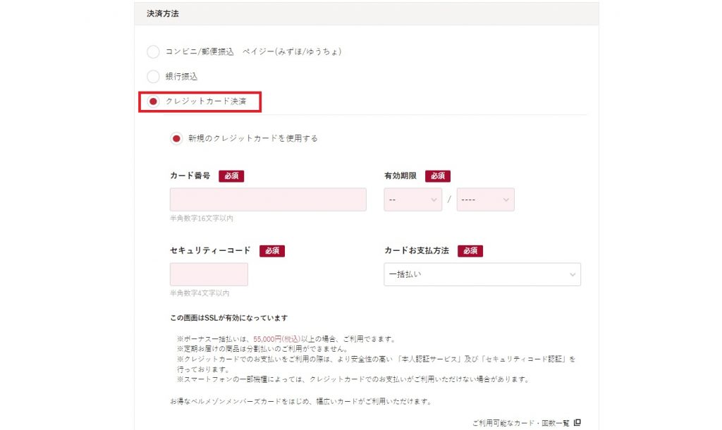The image size is (722, 430).
Task: Click the 必須 badge next to カード番号
Action: [231, 176]
